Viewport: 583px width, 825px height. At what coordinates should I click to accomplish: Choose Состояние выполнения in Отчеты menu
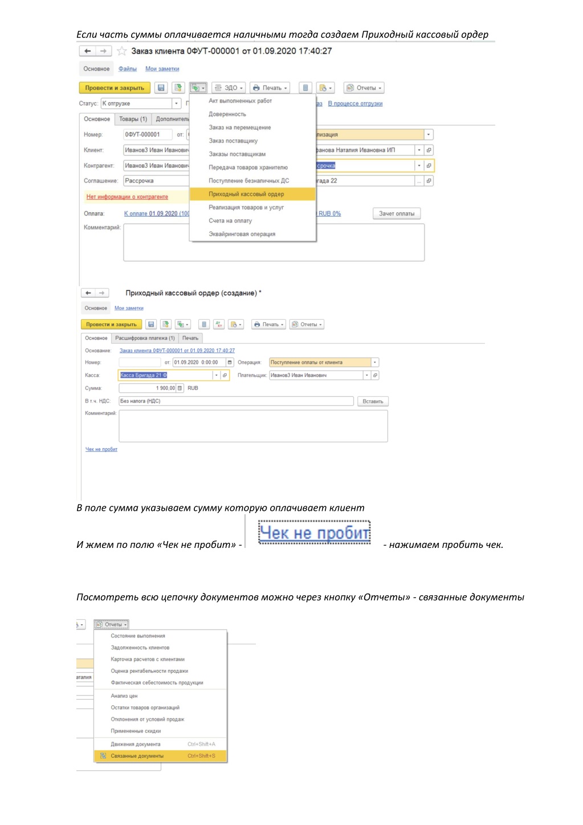click(160, 636)
